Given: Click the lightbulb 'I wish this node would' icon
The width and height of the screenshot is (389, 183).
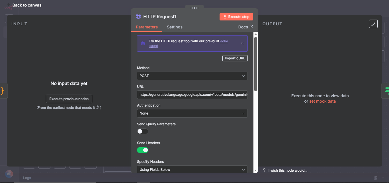Looking at the screenshot, I should click(x=264, y=170).
